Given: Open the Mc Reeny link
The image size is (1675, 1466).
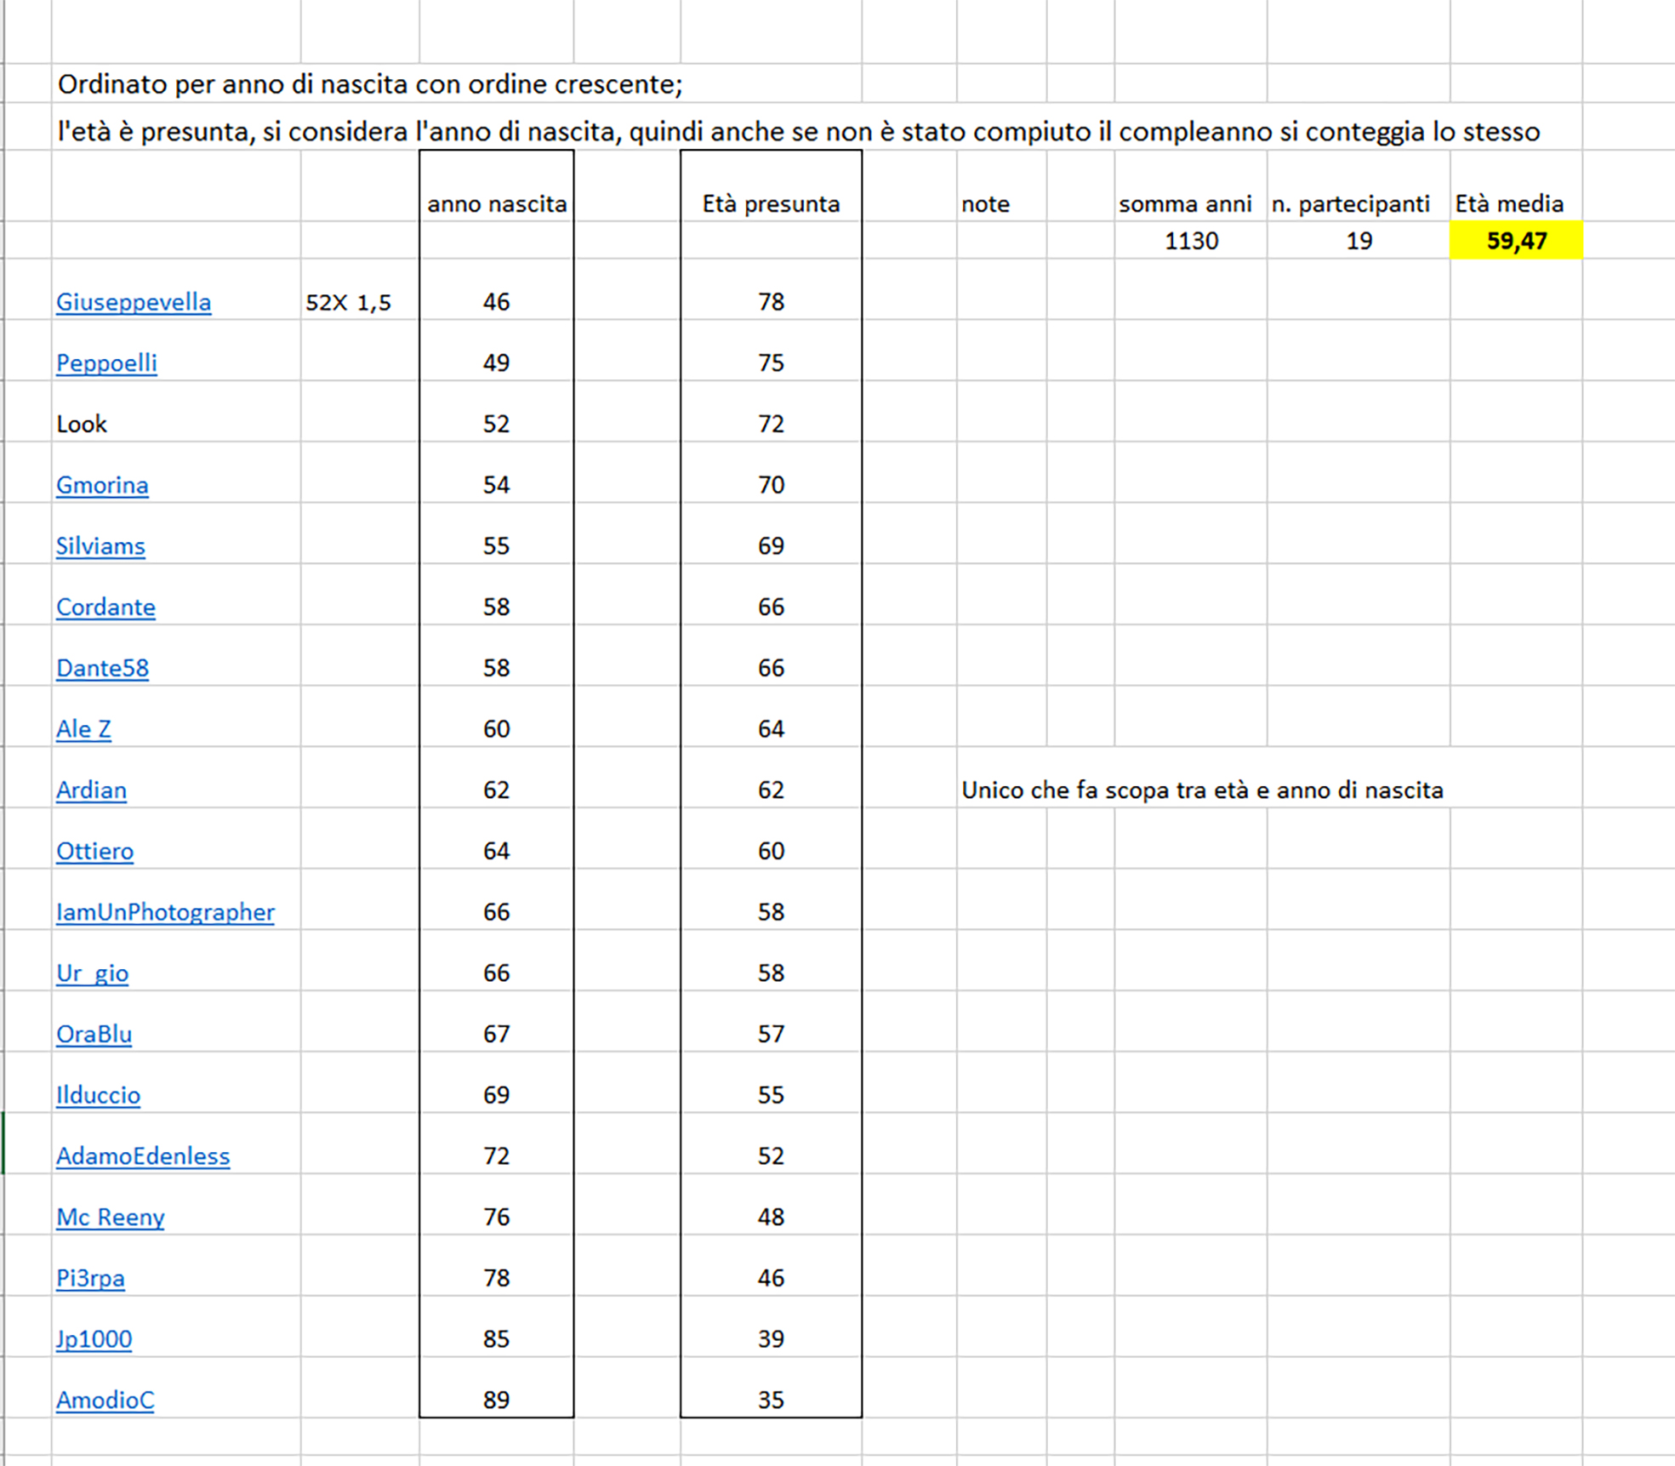Looking at the screenshot, I should (110, 1218).
